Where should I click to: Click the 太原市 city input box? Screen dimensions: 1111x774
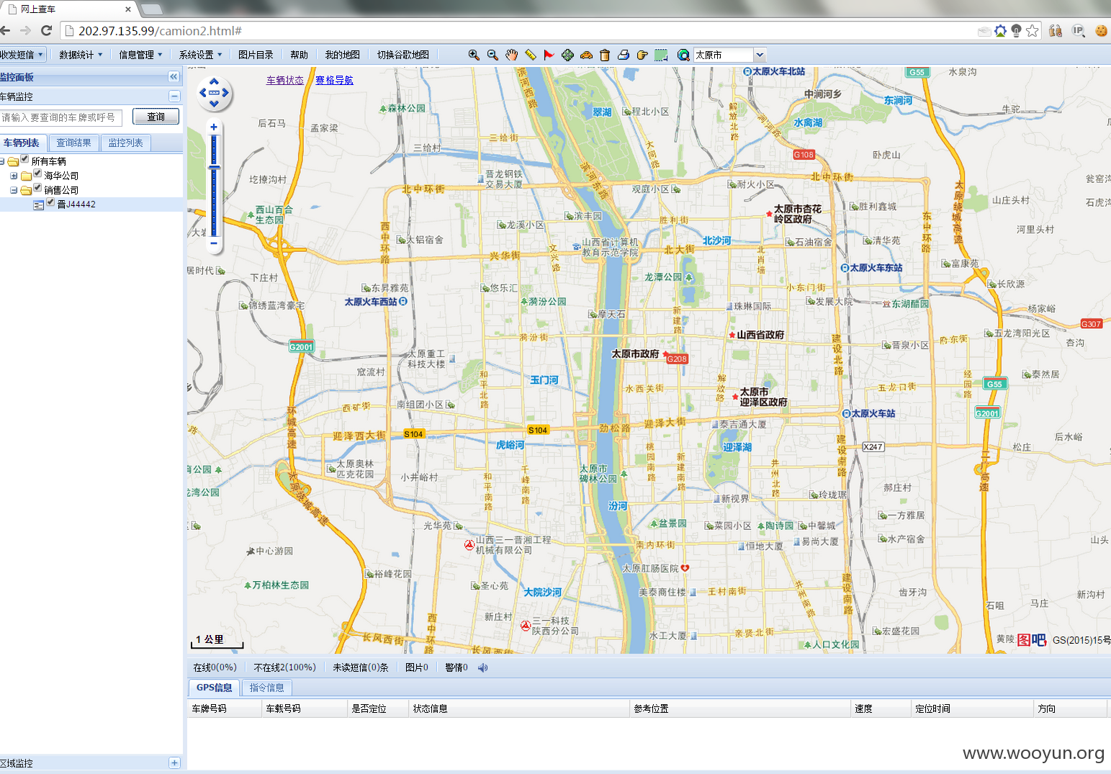723,55
